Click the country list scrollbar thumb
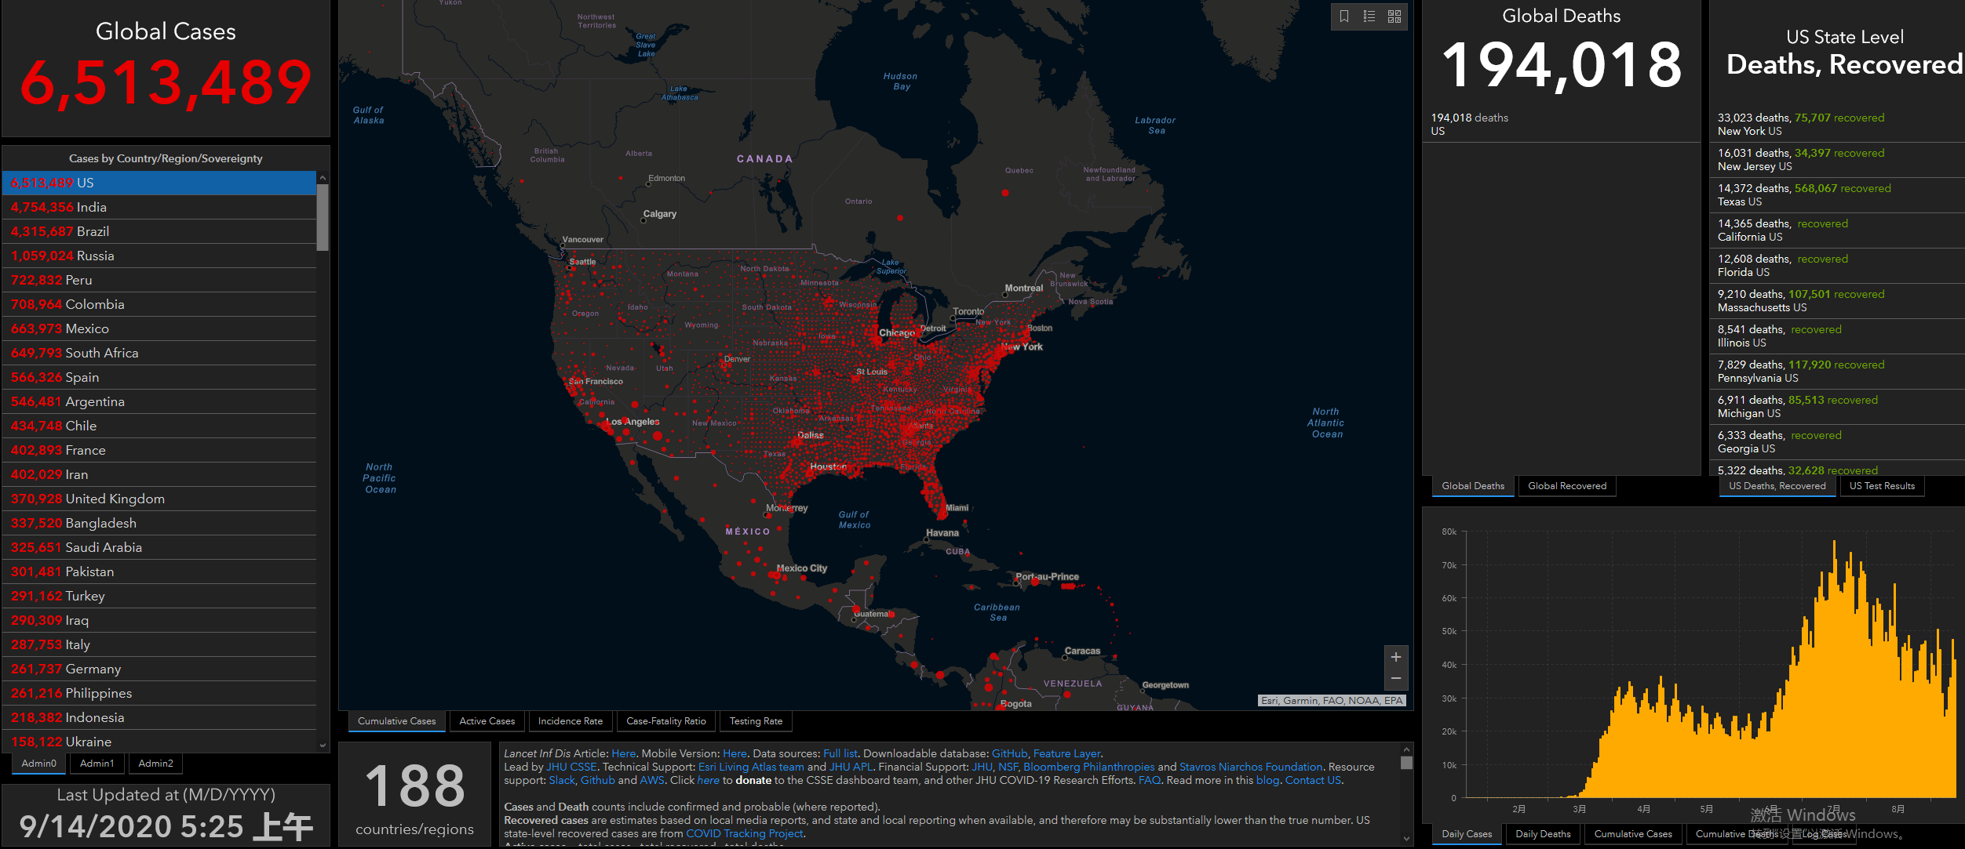The height and width of the screenshot is (849, 1965). click(323, 218)
